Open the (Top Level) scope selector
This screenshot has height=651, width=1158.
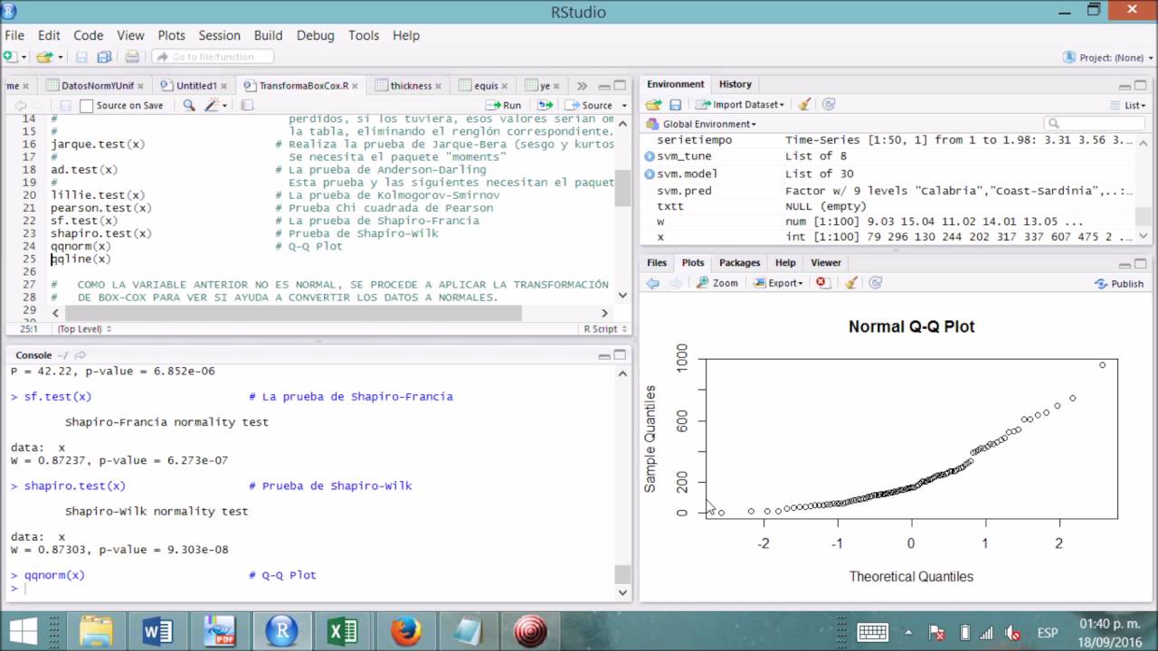tap(84, 329)
